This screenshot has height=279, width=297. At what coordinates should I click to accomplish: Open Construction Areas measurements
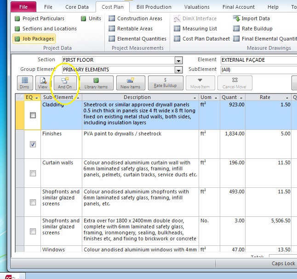pos(136,18)
